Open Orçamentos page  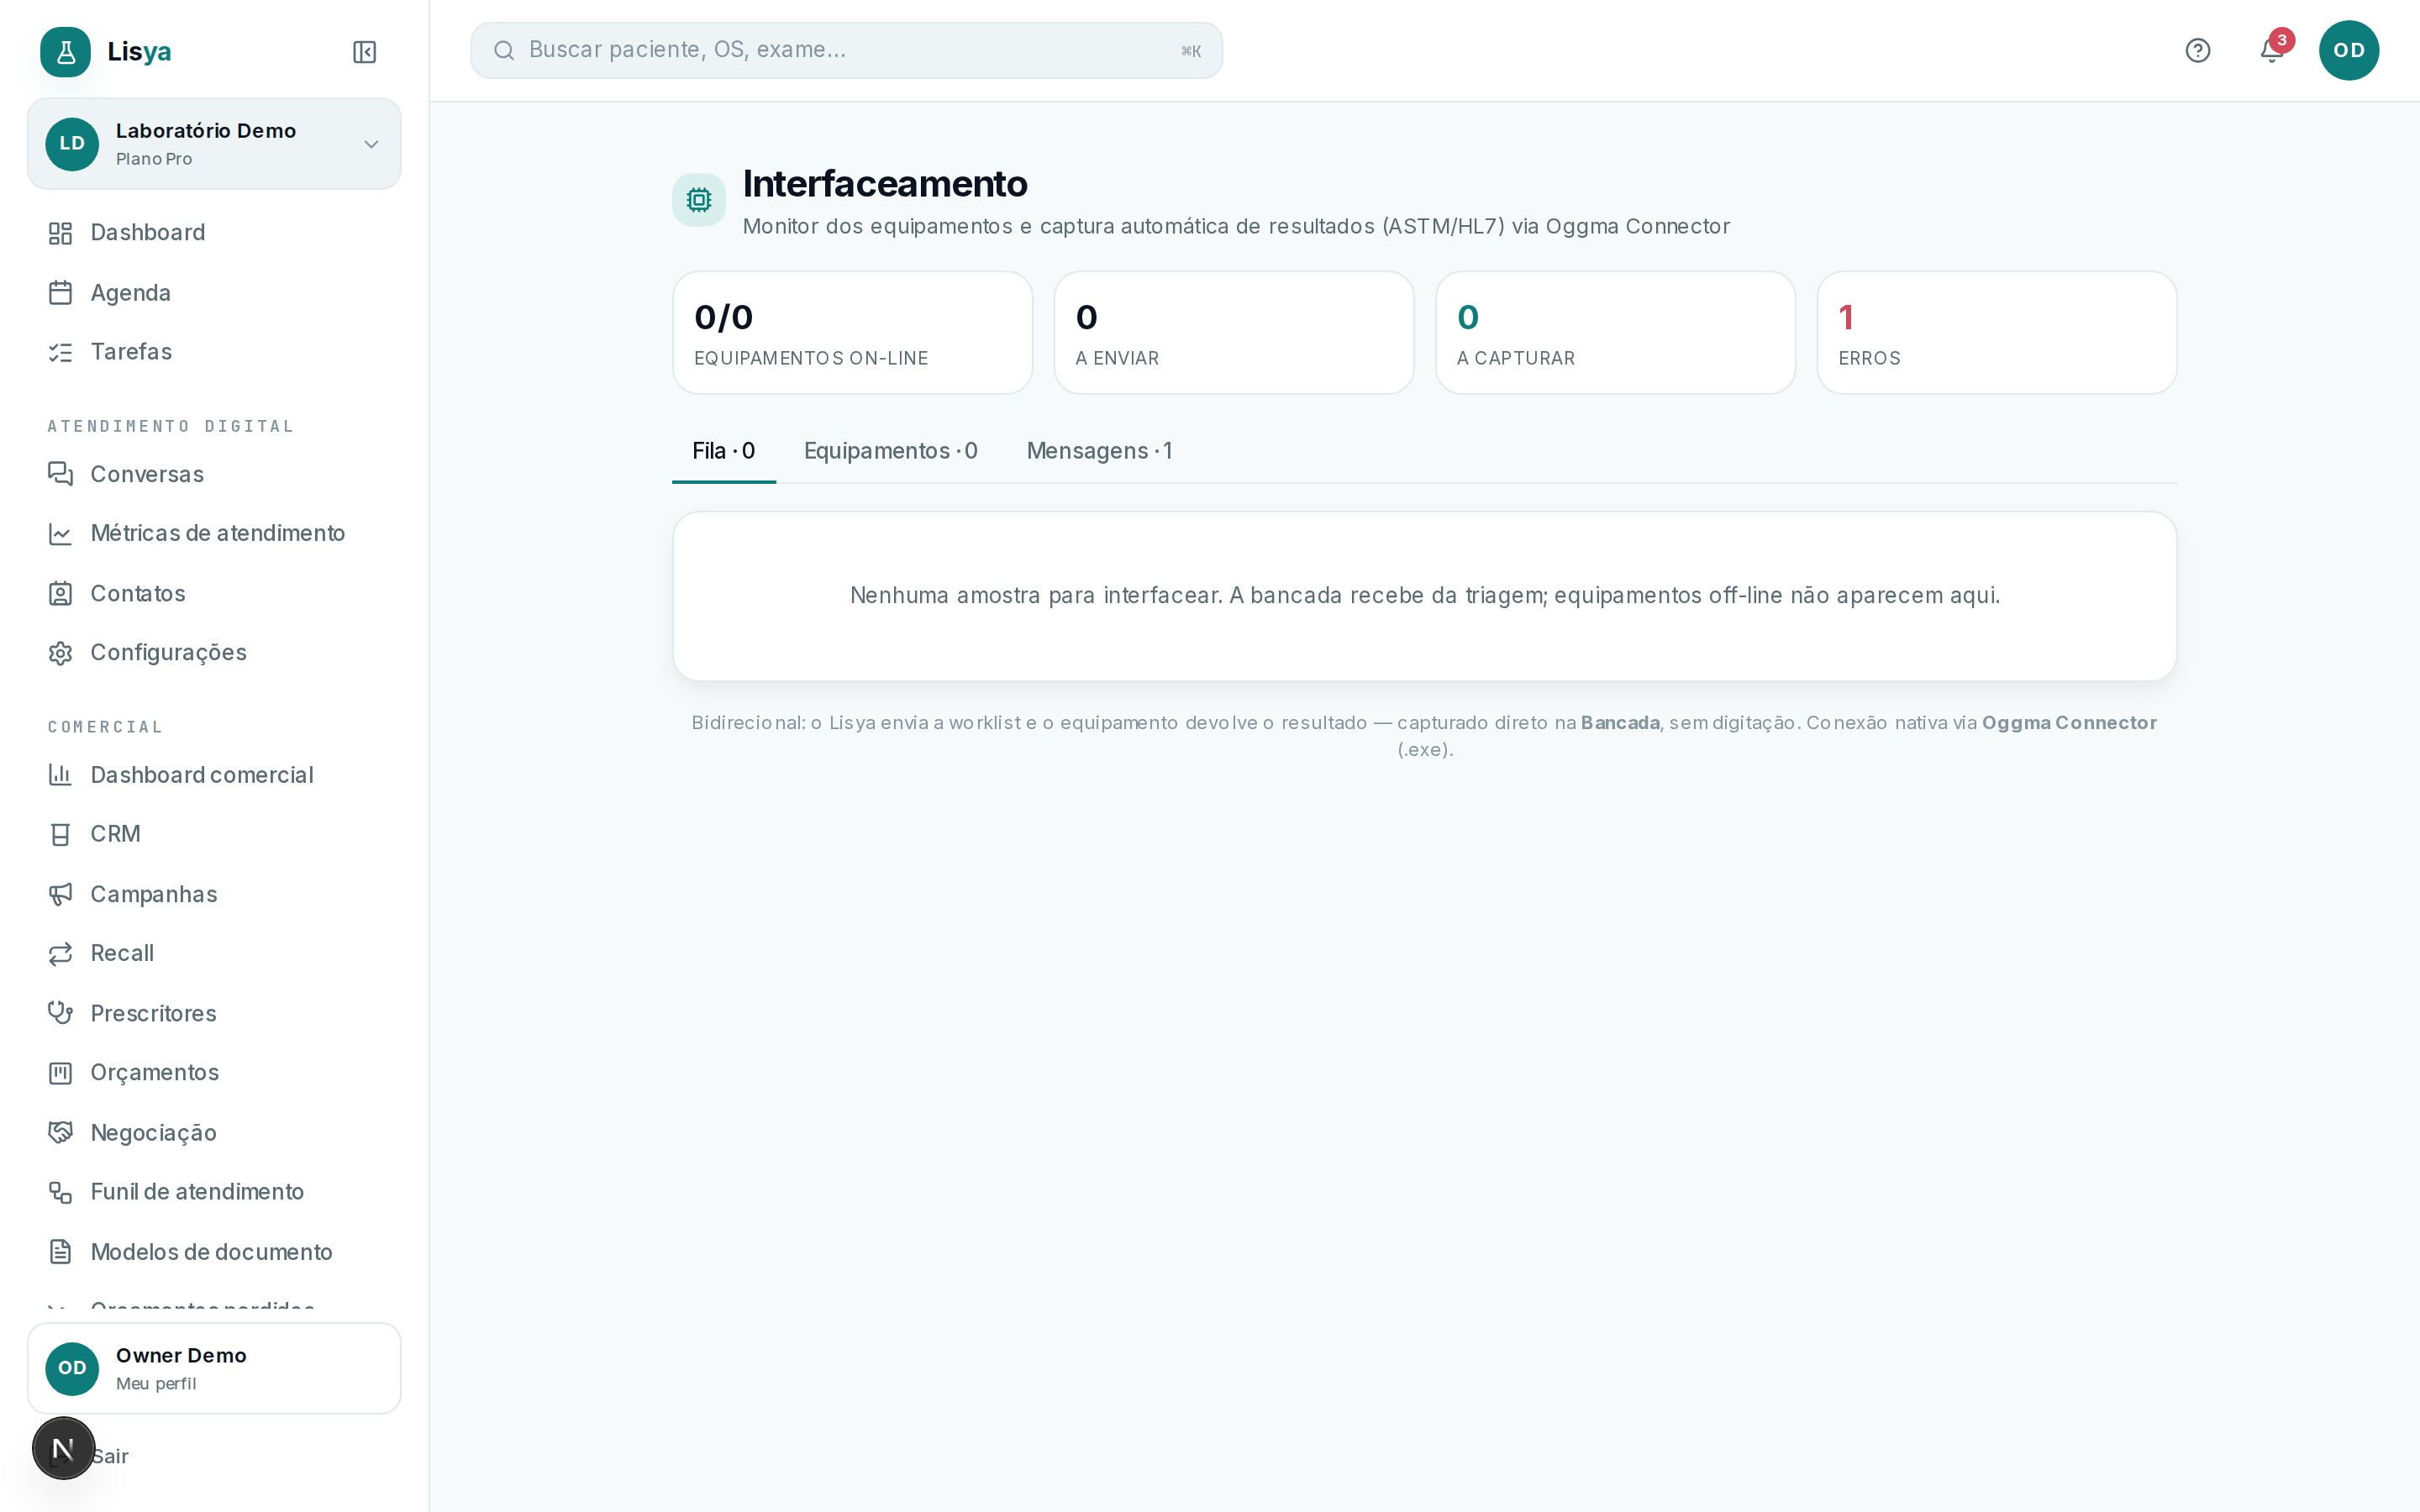[214, 1073]
